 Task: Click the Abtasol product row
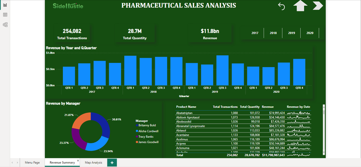[x=244, y=131]
